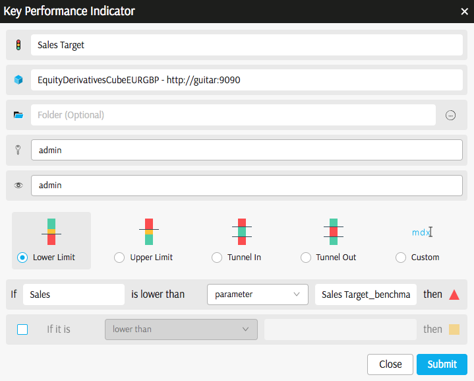Click the empty second condition value field
This screenshot has width=474, height=381.
point(340,329)
